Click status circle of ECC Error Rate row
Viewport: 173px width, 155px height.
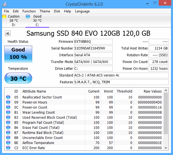[8, 148]
